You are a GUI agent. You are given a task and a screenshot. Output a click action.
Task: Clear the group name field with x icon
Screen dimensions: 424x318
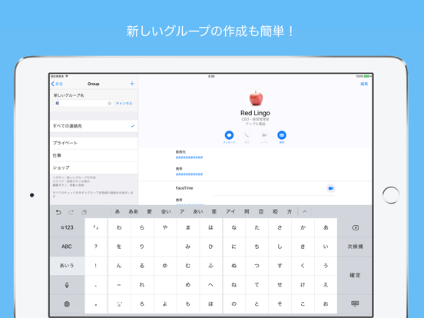click(110, 103)
